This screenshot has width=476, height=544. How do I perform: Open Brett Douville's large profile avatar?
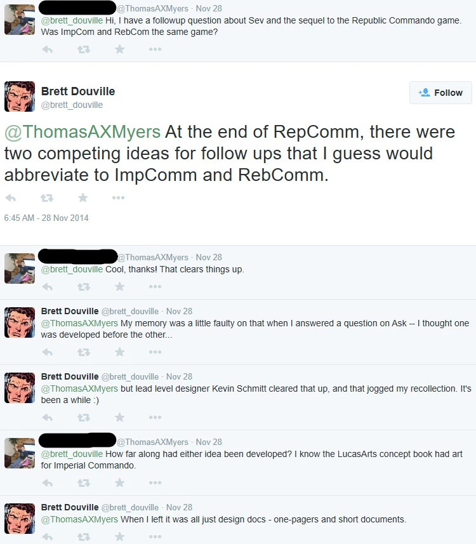pyautogui.click(x=20, y=96)
